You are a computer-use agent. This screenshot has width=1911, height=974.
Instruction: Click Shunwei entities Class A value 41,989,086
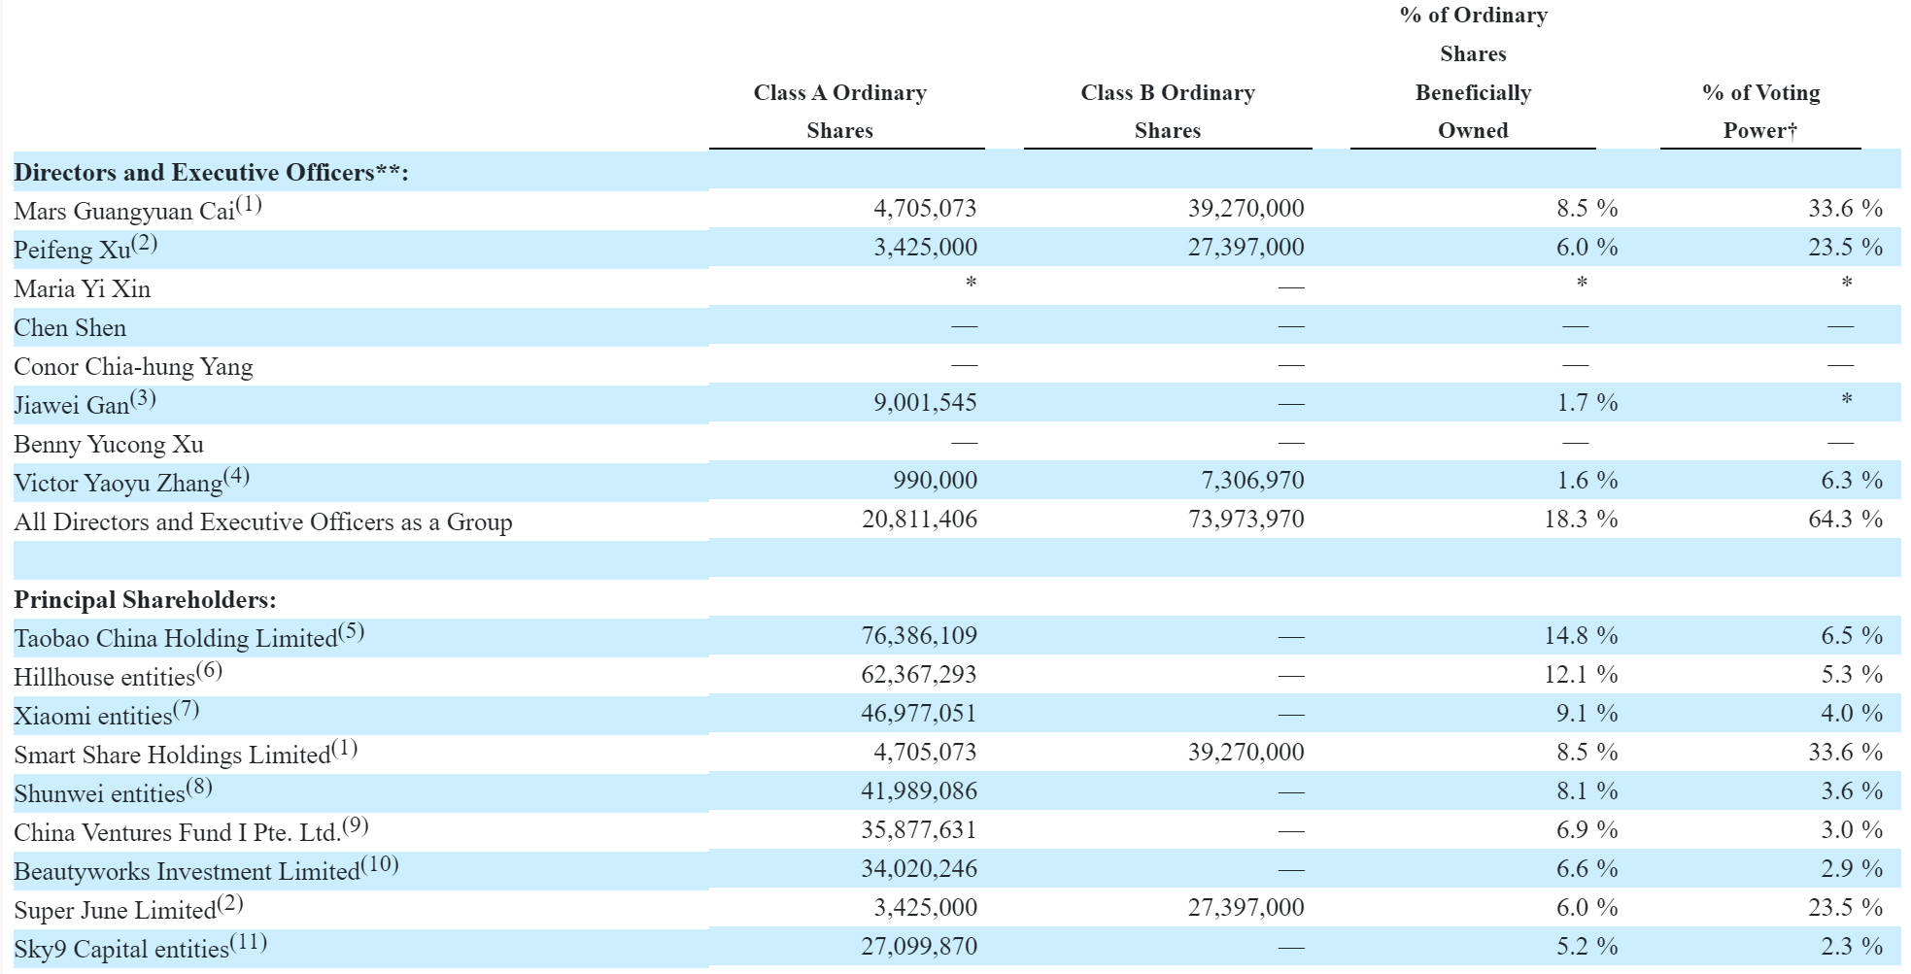point(919,791)
